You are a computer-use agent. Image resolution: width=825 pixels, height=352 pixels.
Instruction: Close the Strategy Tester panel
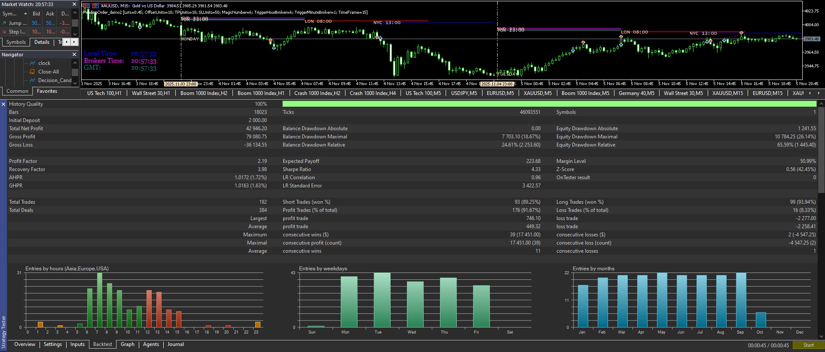tap(3, 104)
